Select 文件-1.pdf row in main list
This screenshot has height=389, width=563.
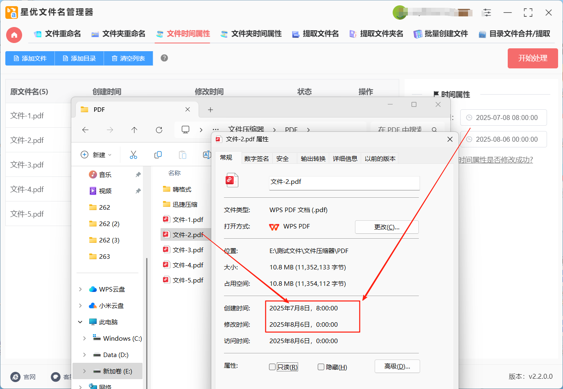pos(38,115)
